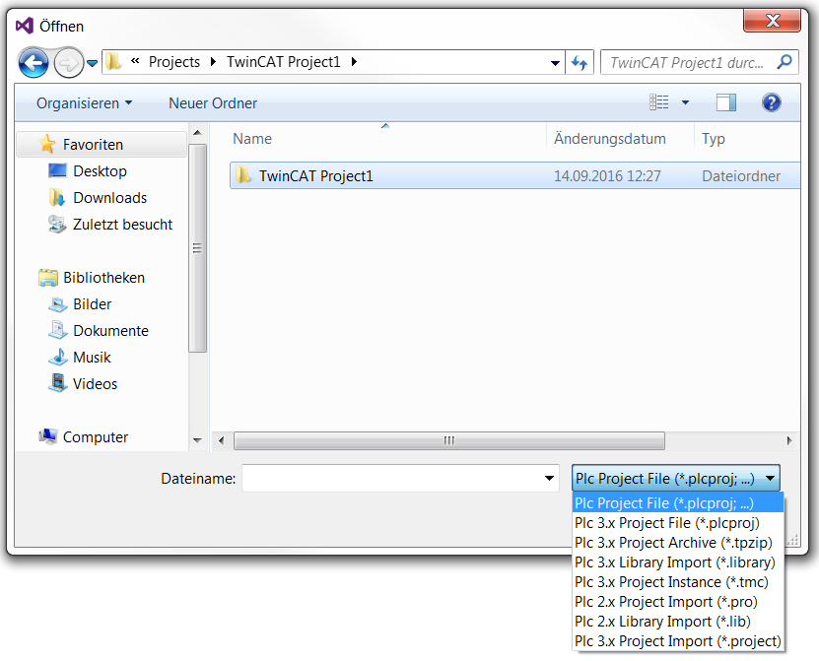Click the greyed Forward navigation arrow
Image resolution: width=819 pixels, height=661 pixels.
point(68,63)
